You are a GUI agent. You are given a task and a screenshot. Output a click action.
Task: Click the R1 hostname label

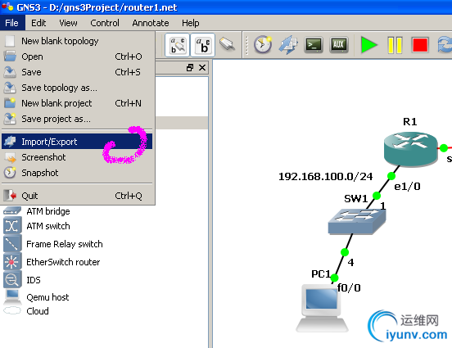click(410, 122)
